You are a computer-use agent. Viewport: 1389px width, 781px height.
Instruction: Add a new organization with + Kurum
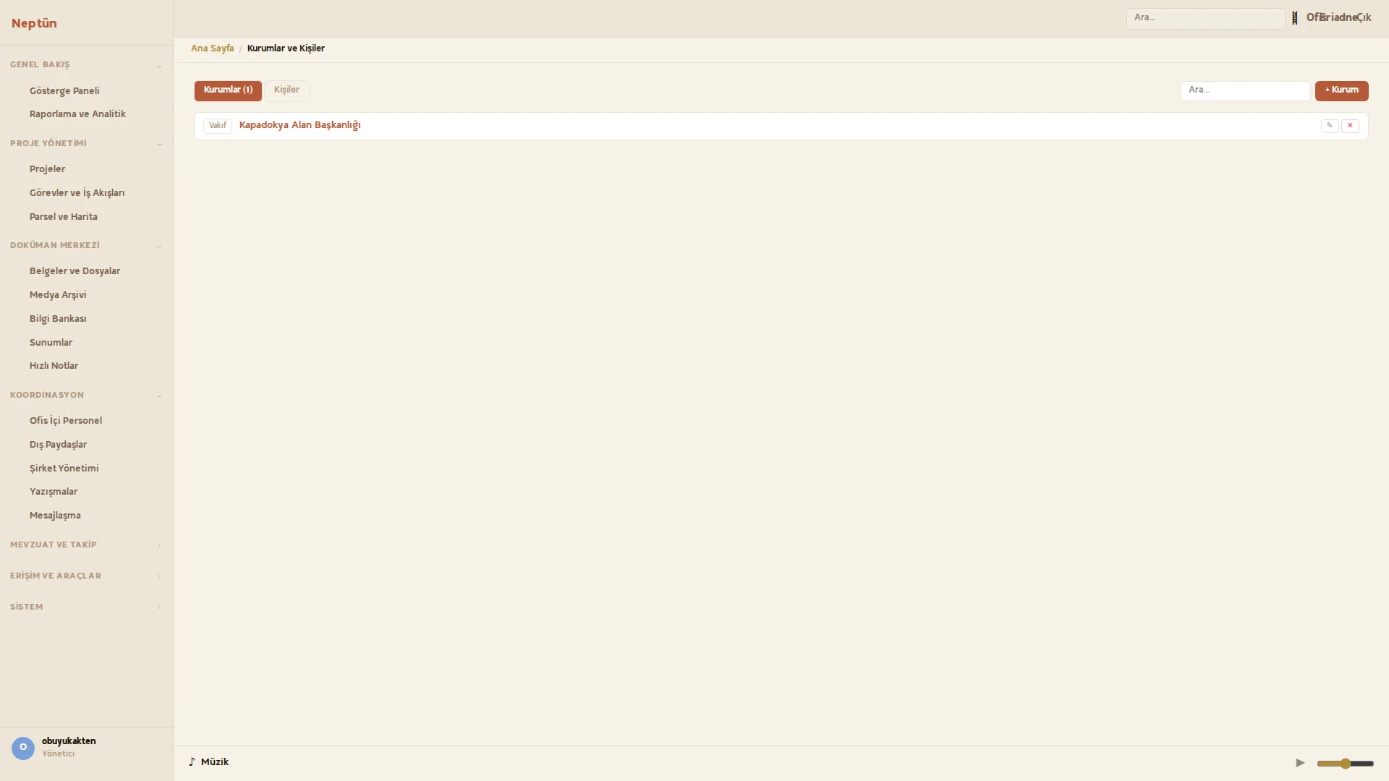pyautogui.click(x=1341, y=90)
